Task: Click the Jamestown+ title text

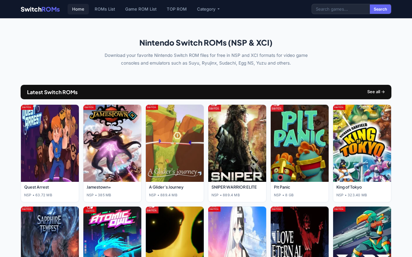Action: click(99, 187)
